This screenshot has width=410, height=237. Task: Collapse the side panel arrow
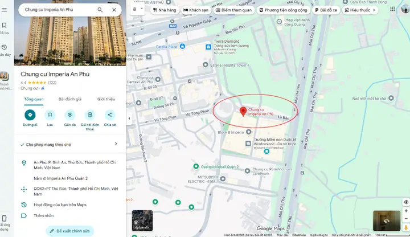tap(129, 118)
